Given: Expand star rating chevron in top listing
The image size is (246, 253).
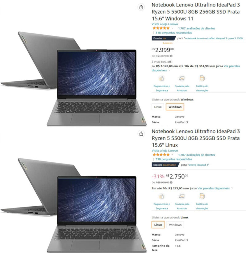Looking at the screenshot, I should [173, 28].
